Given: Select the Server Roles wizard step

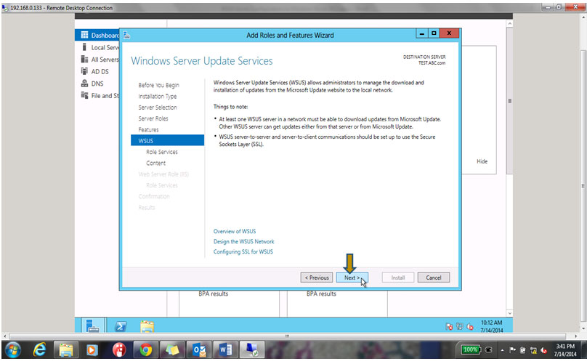Looking at the screenshot, I should [153, 118].
